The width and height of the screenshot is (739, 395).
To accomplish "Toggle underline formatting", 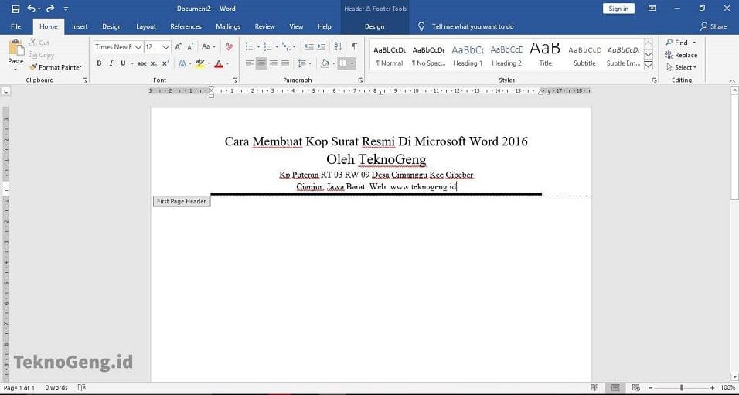I will (123, 63).
